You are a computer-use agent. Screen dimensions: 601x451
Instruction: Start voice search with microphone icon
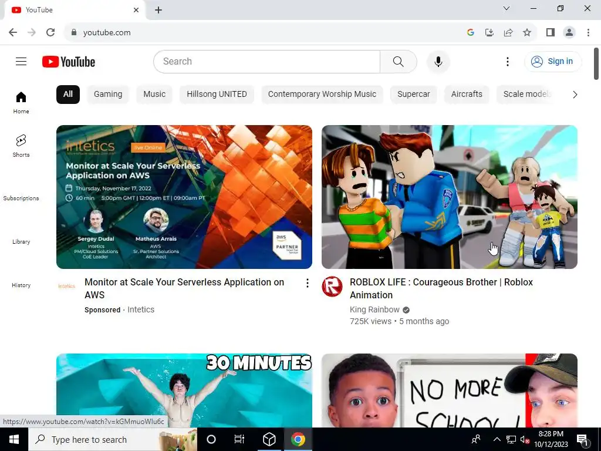pos(438,61)
